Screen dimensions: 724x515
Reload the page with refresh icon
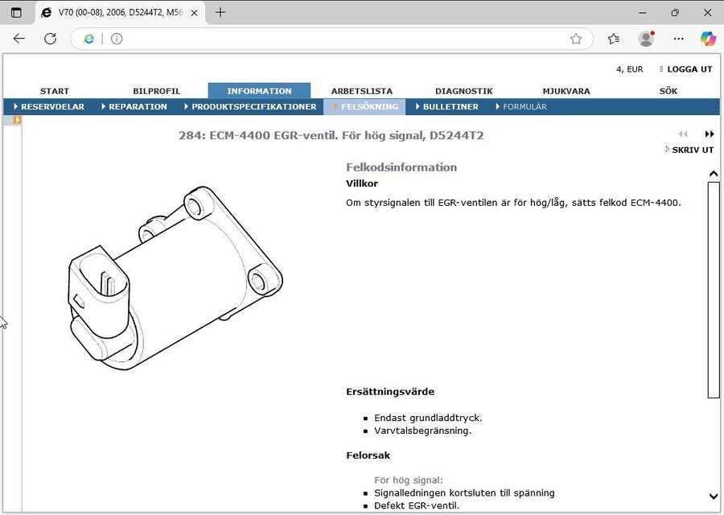(50, 39)
